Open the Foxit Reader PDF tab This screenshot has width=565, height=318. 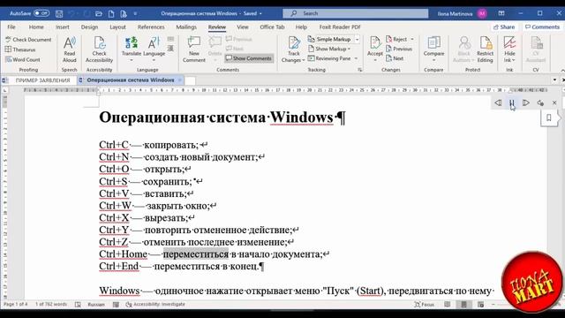pyautogui.click(x=340, y=27)
